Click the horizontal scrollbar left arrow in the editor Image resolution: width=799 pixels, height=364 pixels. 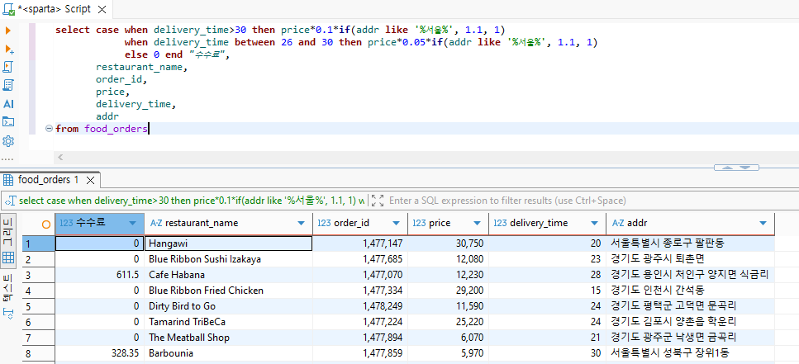pyautogui.click(x=60, y=158)
